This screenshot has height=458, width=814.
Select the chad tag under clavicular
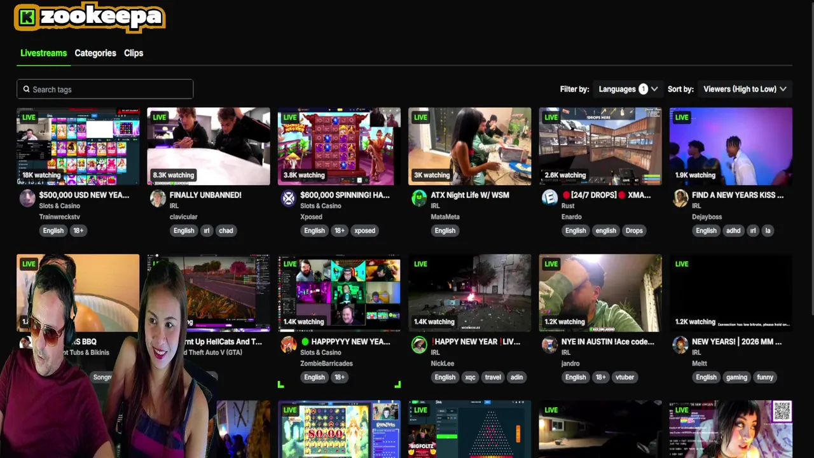pos(226,230)
